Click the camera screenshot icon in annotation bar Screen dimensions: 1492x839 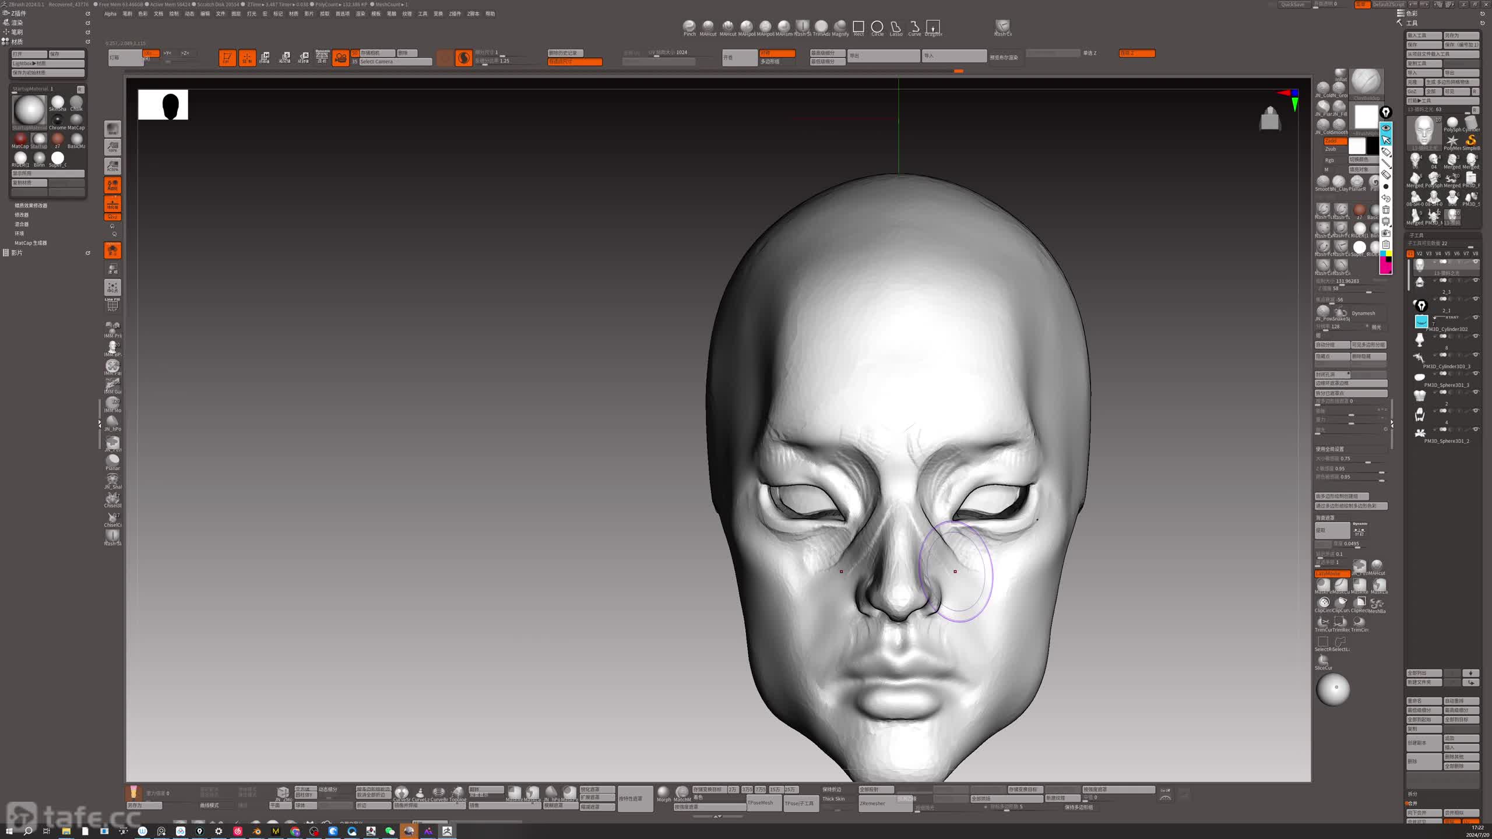[1386, 232]
